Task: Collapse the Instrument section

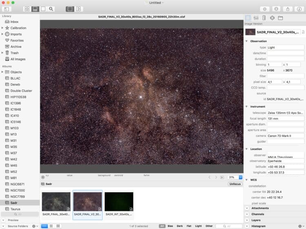Action: click(246, 107)
